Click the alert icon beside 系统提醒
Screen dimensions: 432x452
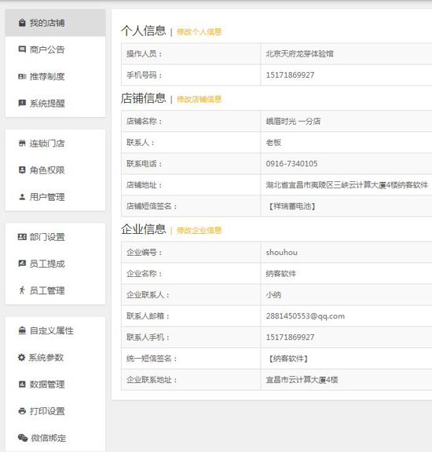22,104
